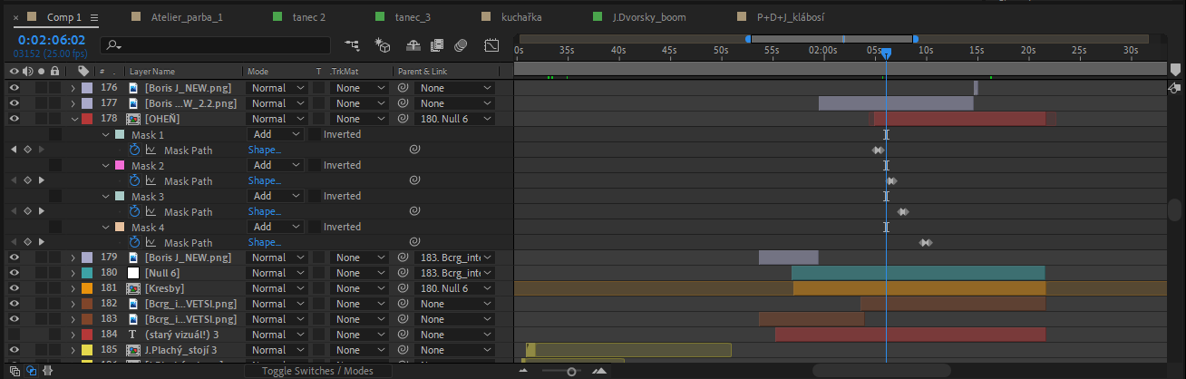
Task: Include Mask 3 Mask Path in graph editor
Action: coord(151,211)
